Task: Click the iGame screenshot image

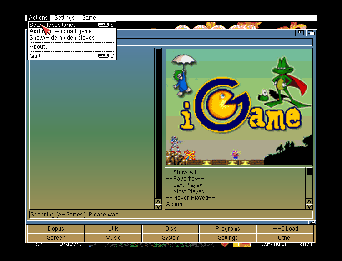Action: [x=239, y=107]
